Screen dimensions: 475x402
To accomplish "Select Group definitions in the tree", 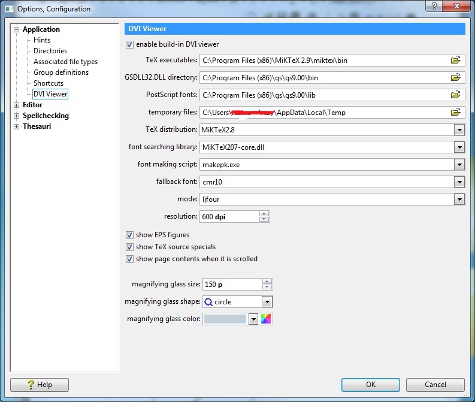I will 61,72.
